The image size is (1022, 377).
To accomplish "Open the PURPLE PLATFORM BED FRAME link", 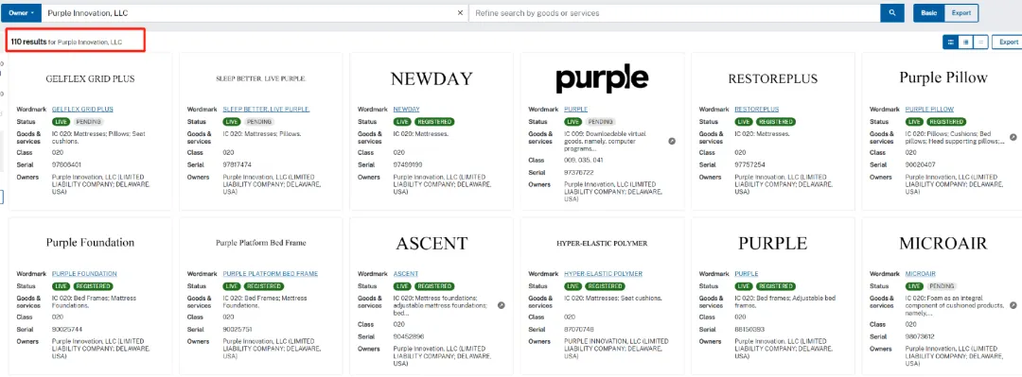I will point(271,274).
